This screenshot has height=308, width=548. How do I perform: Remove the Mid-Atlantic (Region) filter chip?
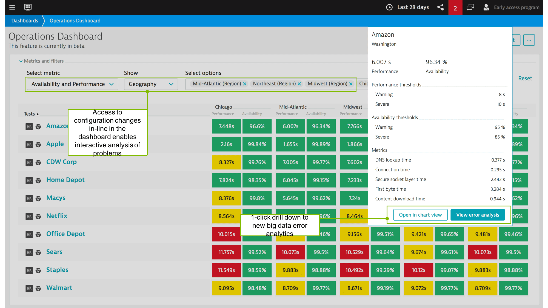[245, 84]
